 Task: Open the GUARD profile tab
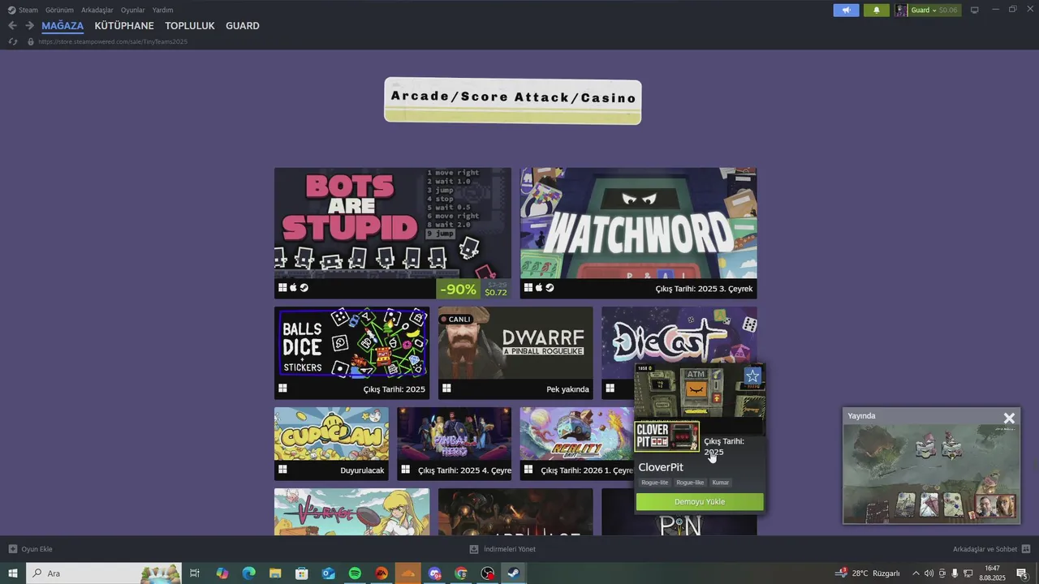pyautogui.click(x=243, y=26)
